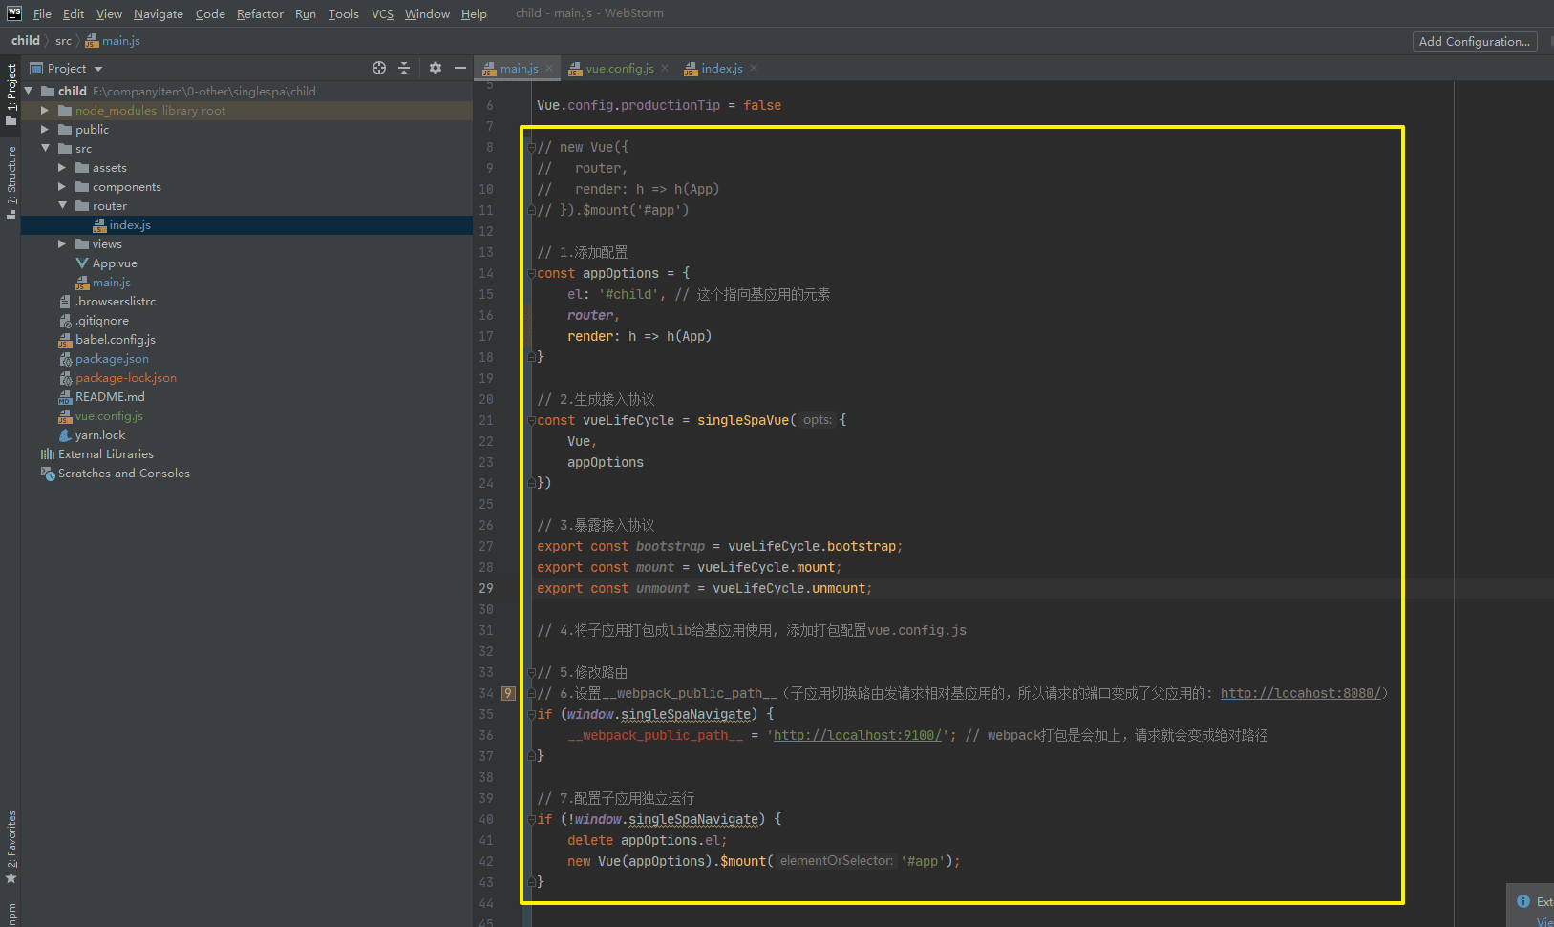Image resolution: width=1554 pixels, height=927 pixels.
Task: Hide the Project tool window
Action: coord(460,68)
